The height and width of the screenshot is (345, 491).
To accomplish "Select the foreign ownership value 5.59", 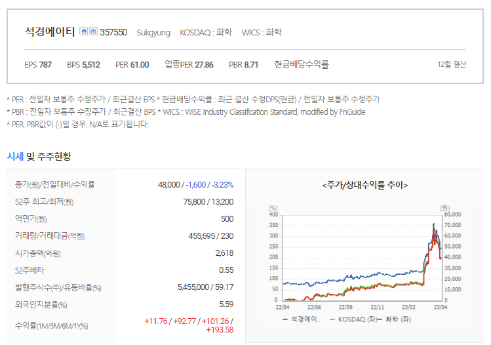I will coord(226,304).
